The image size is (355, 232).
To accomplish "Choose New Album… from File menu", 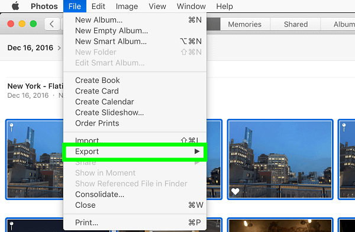I will (x=135, y=20).
